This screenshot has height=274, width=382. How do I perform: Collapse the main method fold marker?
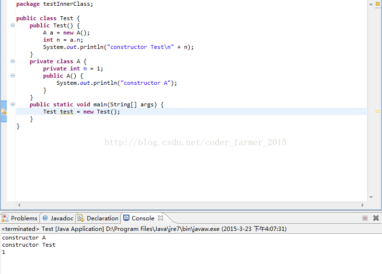(12, 104)
